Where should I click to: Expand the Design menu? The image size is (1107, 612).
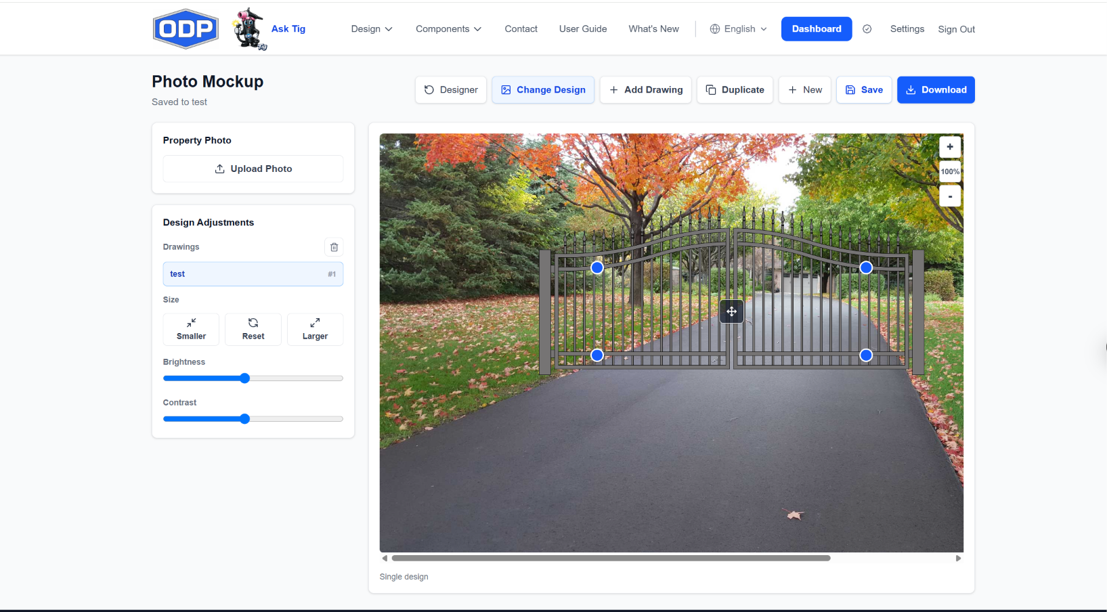click(x=372, y=28)
